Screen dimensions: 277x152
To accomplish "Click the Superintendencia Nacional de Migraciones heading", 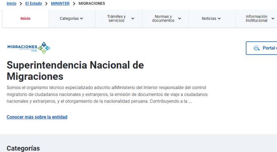I will tap(75, 71).
